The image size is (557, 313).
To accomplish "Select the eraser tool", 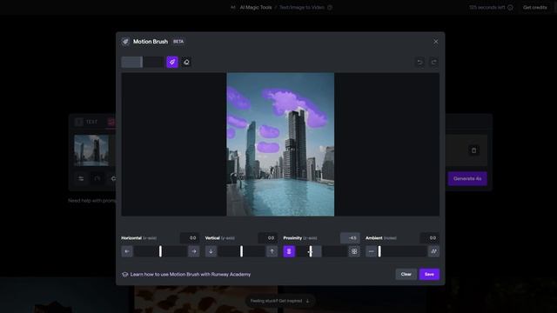I will [186, 62].
